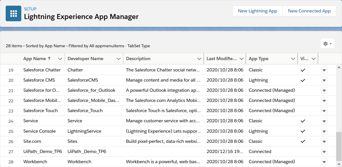Click the '28 items' list status text
Screen dimensions: 342x167
tap(14, 46)
